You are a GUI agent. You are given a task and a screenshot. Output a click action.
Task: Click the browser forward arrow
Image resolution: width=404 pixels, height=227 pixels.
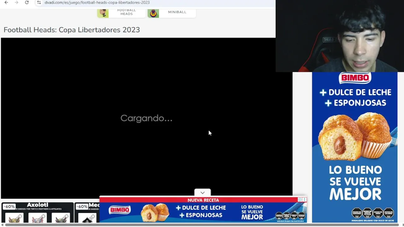(16, 3)
